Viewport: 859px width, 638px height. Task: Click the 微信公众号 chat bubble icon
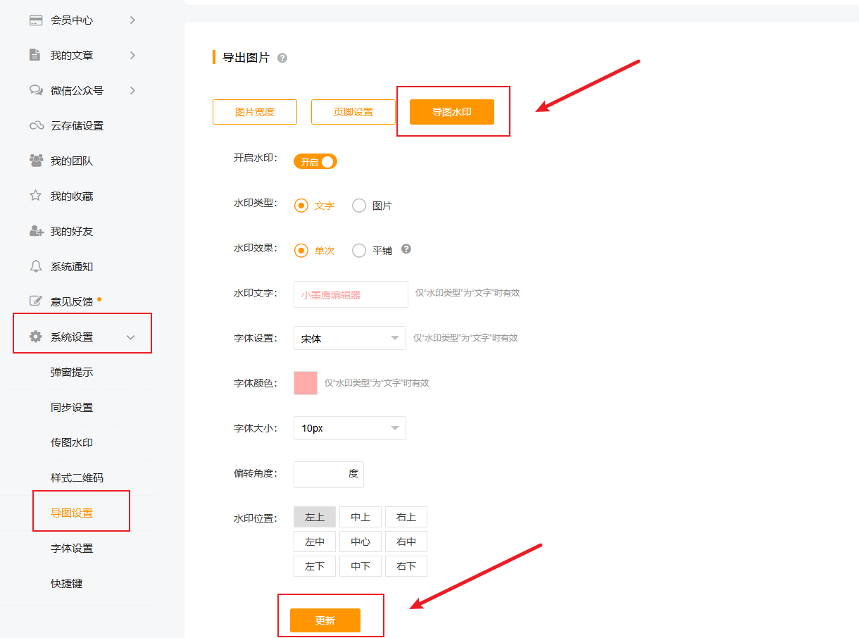click(x=36, y=90)
